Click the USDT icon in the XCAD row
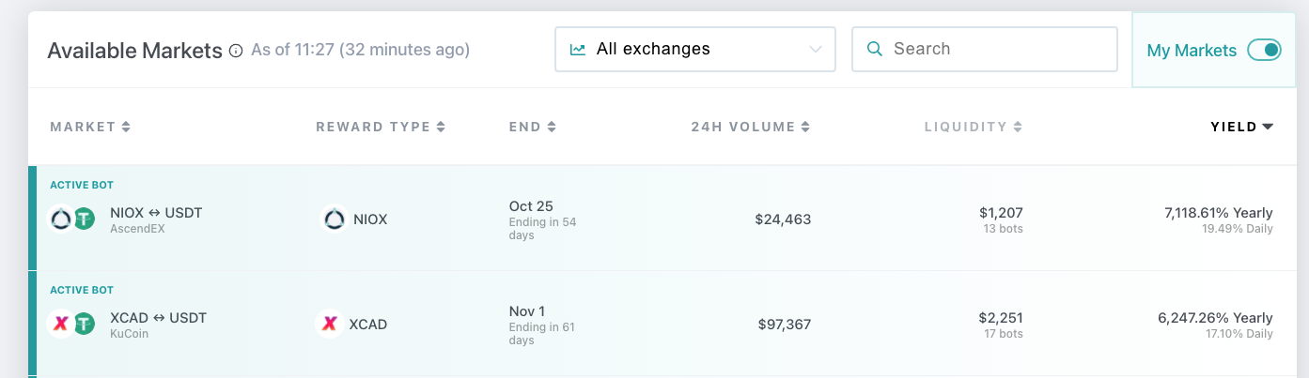The image size is (1309, 378). pyautogui.click(x=85, y=325)
